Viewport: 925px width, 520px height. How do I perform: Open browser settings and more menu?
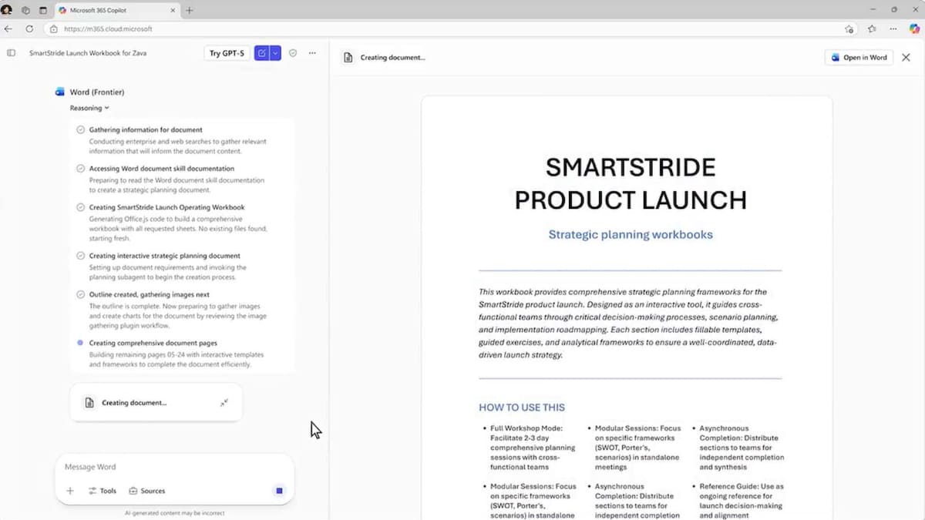click(893, 29)
